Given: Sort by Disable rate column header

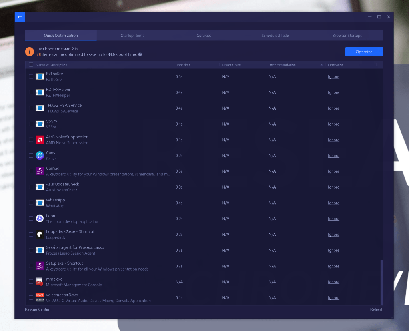Looking at the screenshot, I should point(231,65).
